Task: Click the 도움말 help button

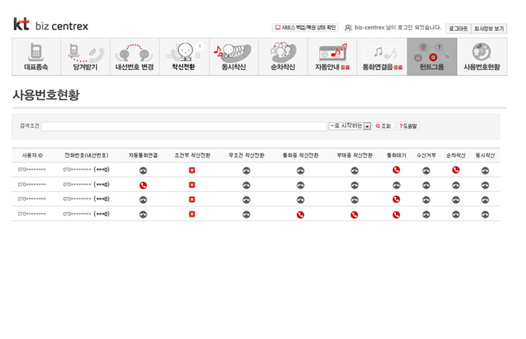Action: coord(408,126)
